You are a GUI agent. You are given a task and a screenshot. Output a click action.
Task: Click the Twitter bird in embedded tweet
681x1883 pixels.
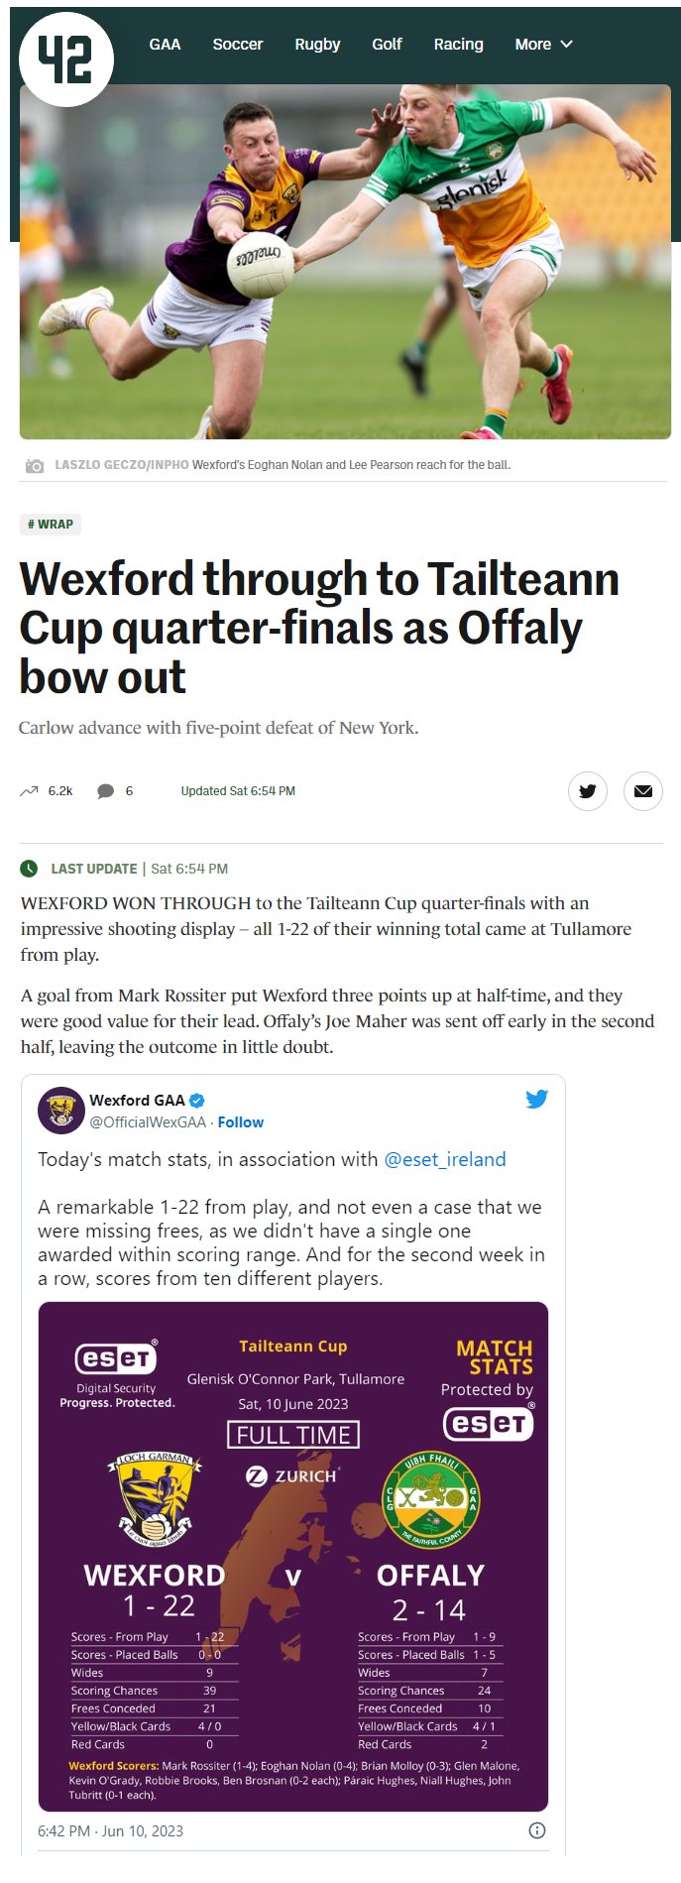tap(536, 1099)
